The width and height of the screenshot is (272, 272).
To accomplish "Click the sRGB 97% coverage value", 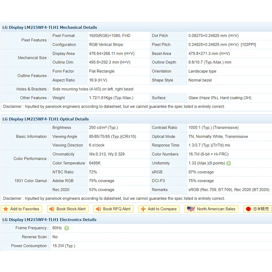I will click(x=201, y=172).
